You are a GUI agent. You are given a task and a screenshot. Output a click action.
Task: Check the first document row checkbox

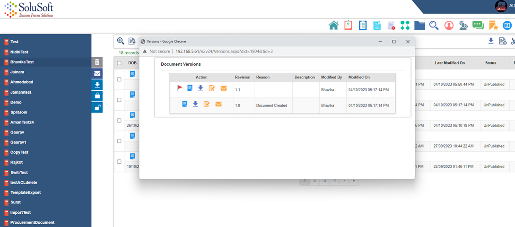tap(119, 79)
